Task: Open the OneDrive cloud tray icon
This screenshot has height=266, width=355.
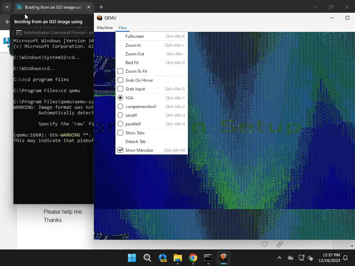Action: pos(291,258)
